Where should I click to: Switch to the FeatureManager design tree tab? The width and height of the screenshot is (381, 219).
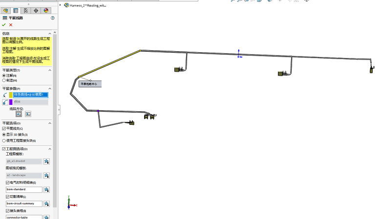click(x=6, y=10)
